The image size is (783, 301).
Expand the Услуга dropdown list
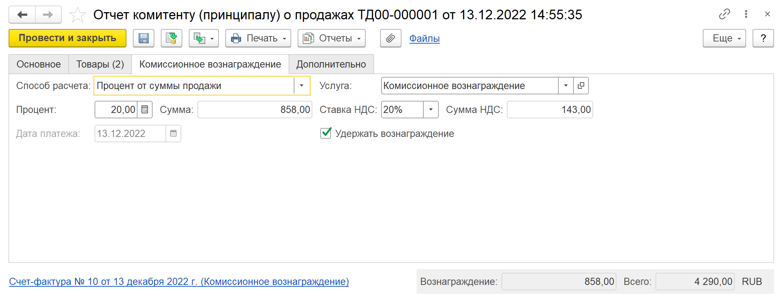click(x=566, y=86)
